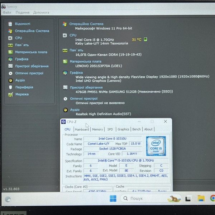
Task: Click the v1.32.803 version label in Speccy
Action: click(x=11, y=189)
